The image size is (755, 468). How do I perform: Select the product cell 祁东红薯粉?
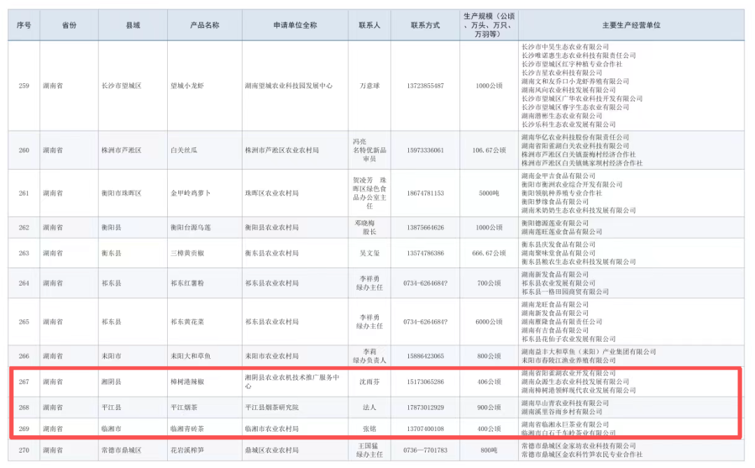pos(187,283)
